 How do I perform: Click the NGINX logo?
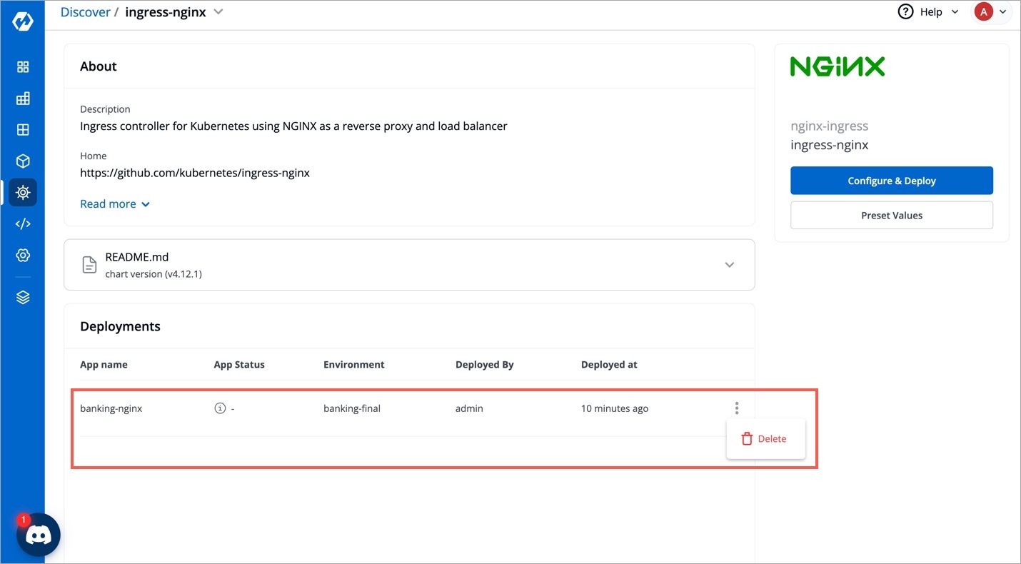click(x=838, y=67)
